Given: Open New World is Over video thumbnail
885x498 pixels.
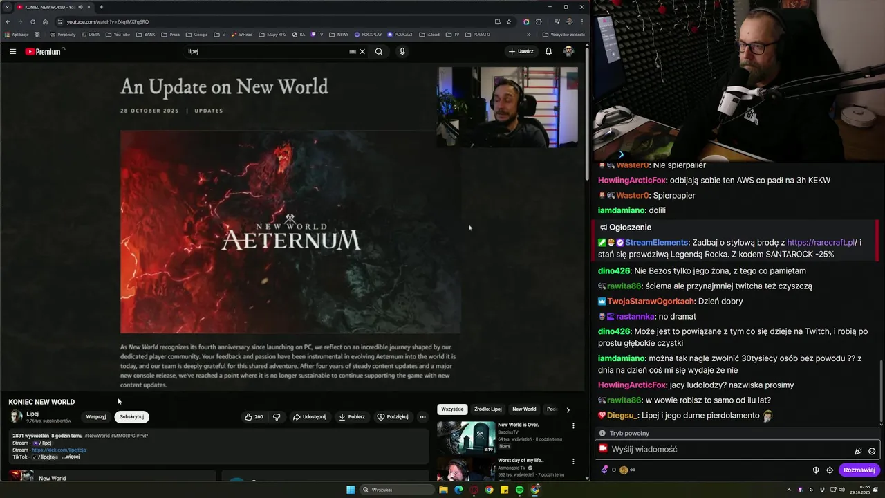Looking at the screenshot, I should point(466,437).
